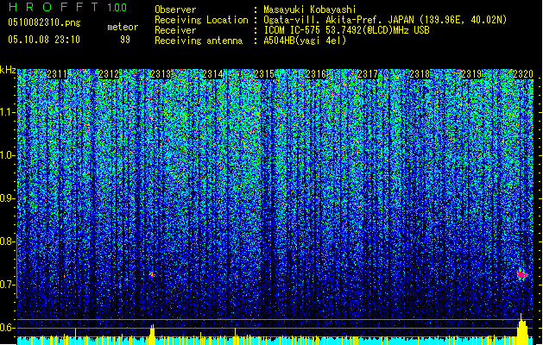Click the 'Observer' field label
This screenshot has width=543, height=345.
(175, 9)
